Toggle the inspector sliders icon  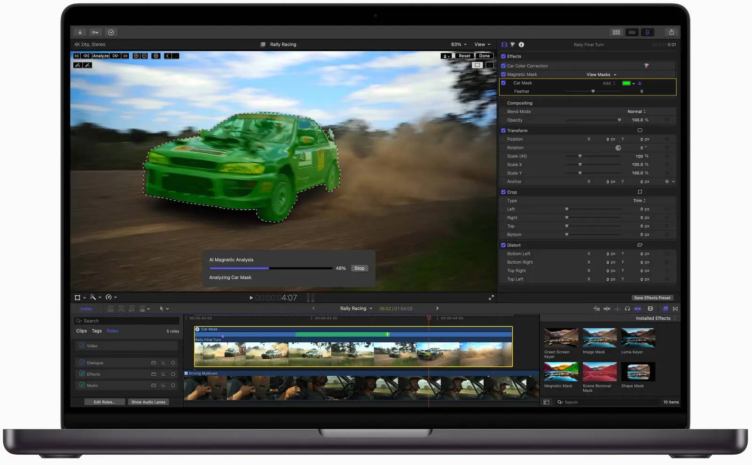pos(648,32)
